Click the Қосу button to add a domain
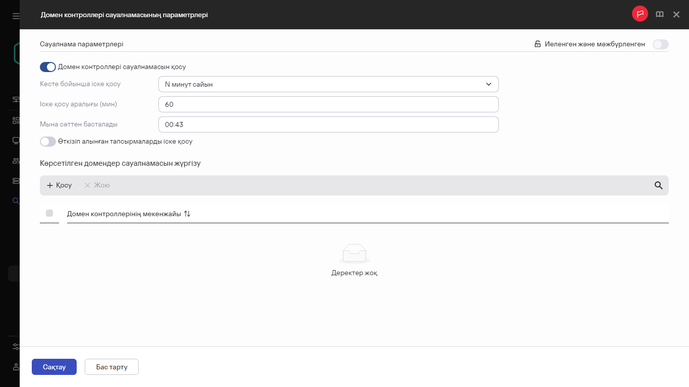This screenshot has height=387, width=689. pyautogui.click(x=60, y=185)
